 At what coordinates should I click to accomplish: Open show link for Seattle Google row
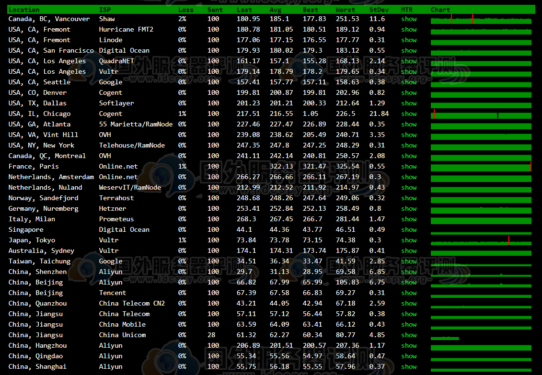point(409,82)
